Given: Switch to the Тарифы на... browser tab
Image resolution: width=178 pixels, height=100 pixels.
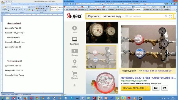Looking at the screenshot, I should click(x=148, y=9).
